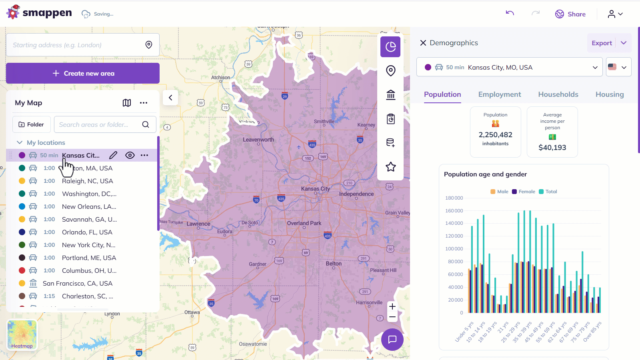This screenshot has height=360, width=640.
Task: Toggle the map view icon beside My Map
Action: (127, 103)
